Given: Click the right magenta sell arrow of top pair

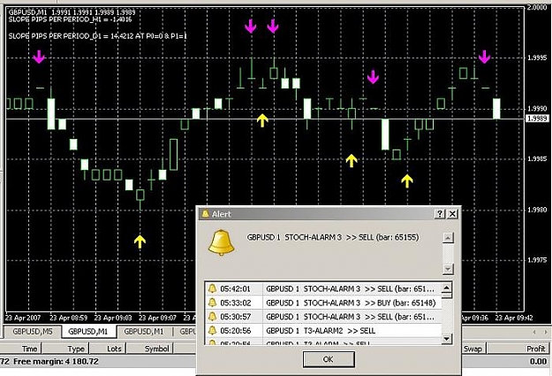Looking at the screenshot, I should (x=273, y=27).
